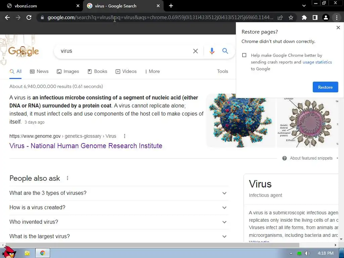Open People also ask options menu
The width and height of the screenshot is (344, 258).
[67, 178]
